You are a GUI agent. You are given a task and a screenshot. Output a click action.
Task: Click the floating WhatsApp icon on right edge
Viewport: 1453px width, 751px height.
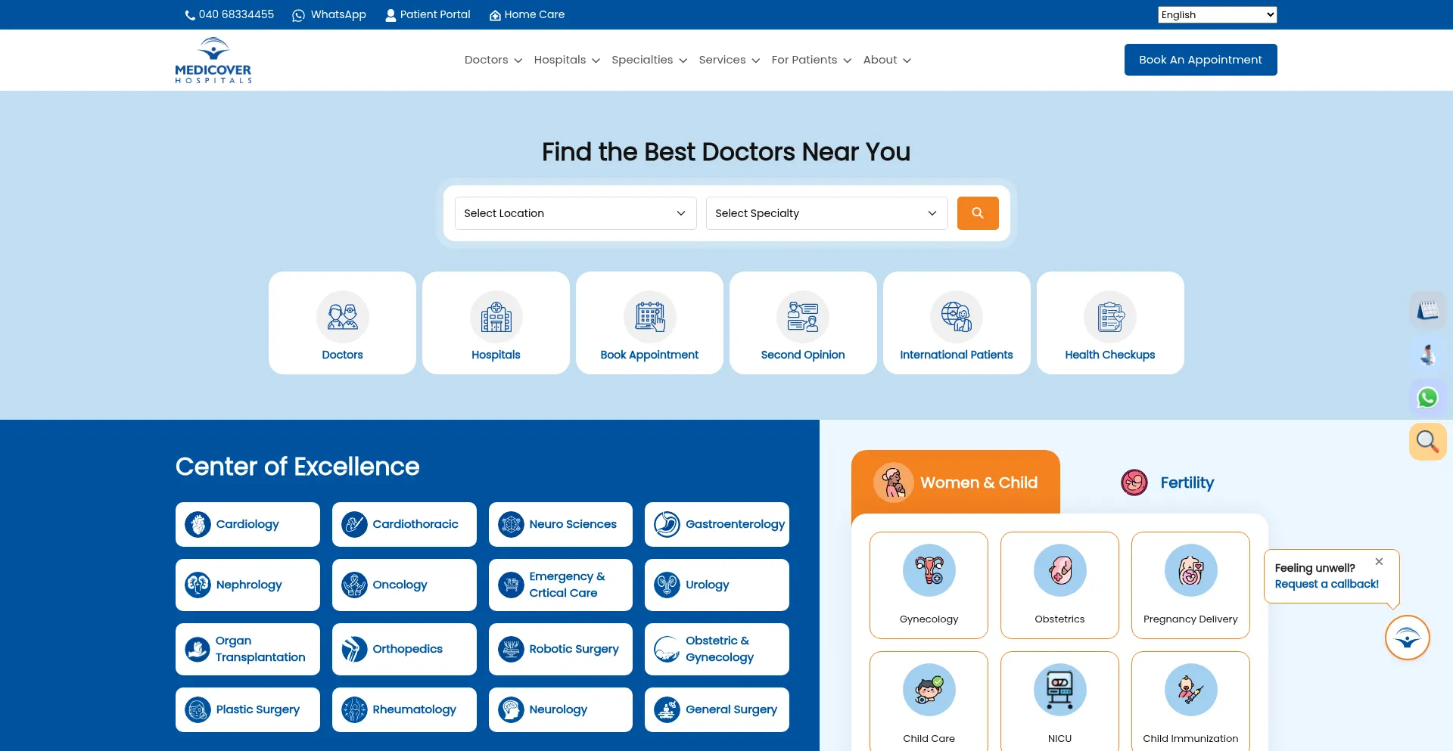1427,398
